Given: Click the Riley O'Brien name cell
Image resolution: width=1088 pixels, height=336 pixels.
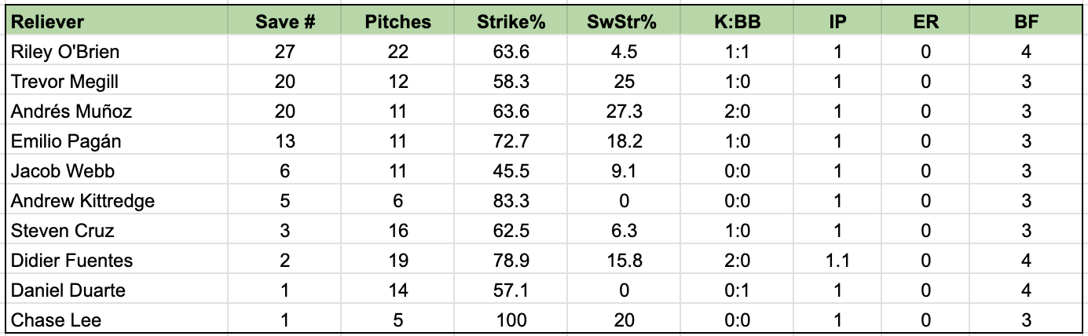Looking at the screenshot, I should coord(118,52).
